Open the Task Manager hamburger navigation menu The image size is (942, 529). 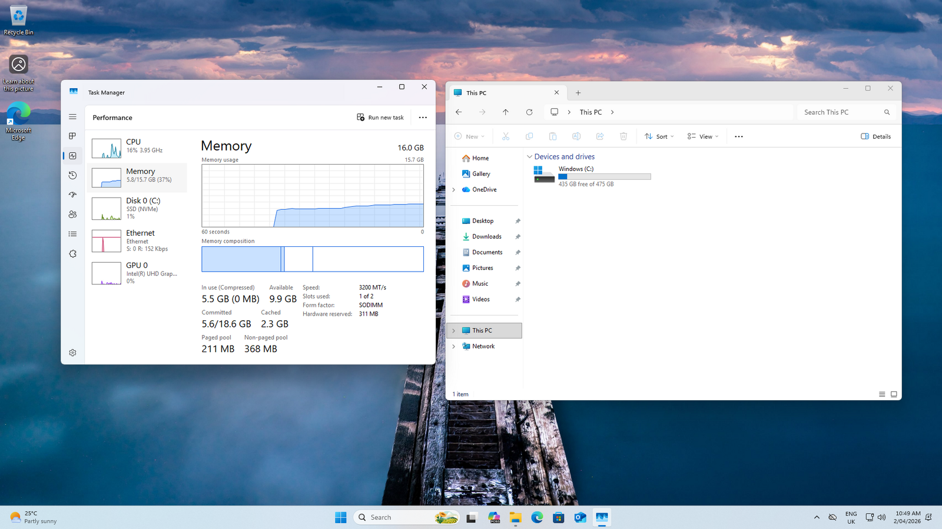(x=72, y=117)
